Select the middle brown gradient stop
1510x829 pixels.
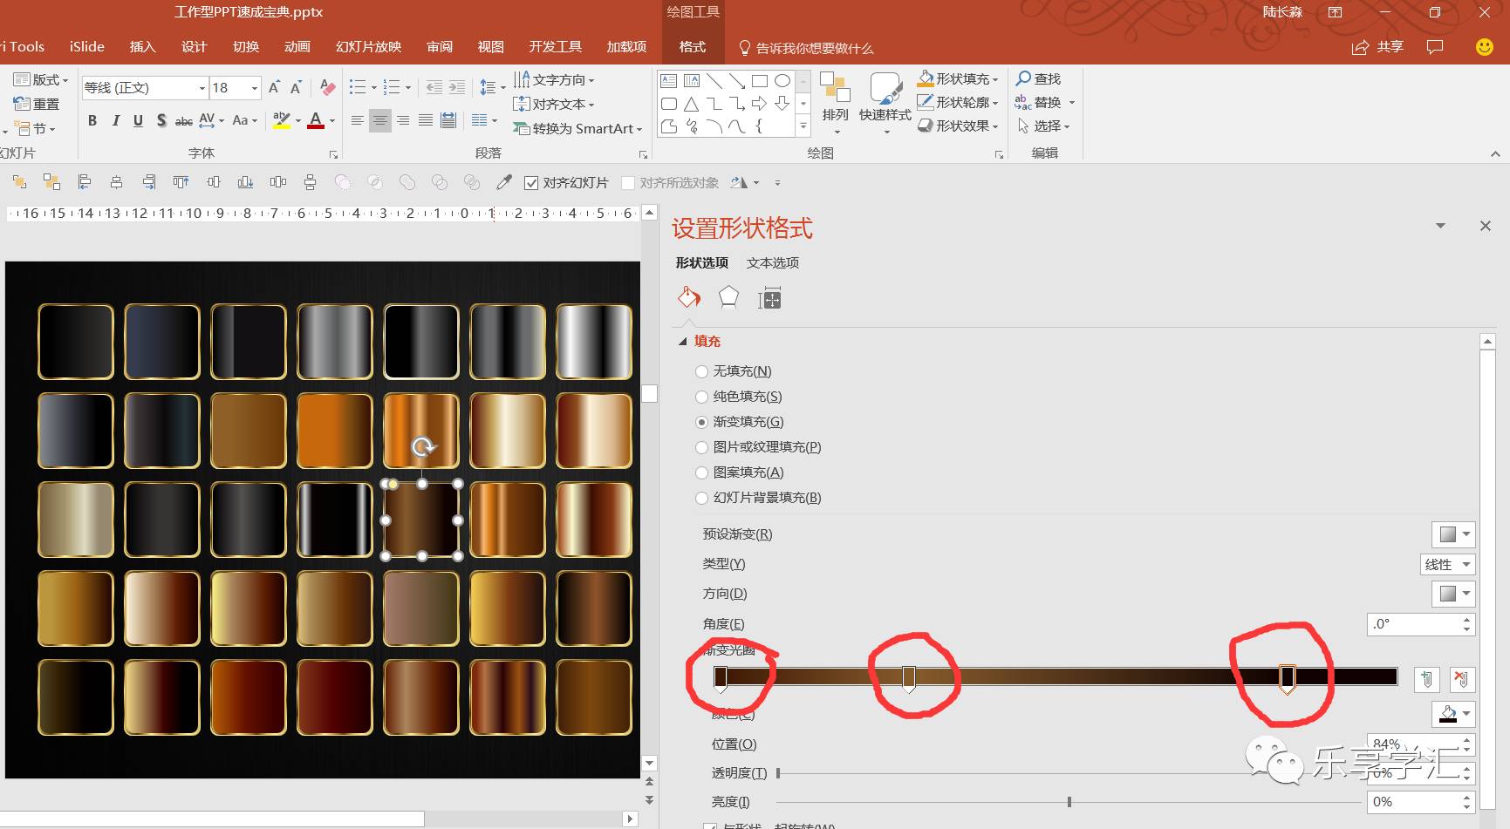click(909, 678)
